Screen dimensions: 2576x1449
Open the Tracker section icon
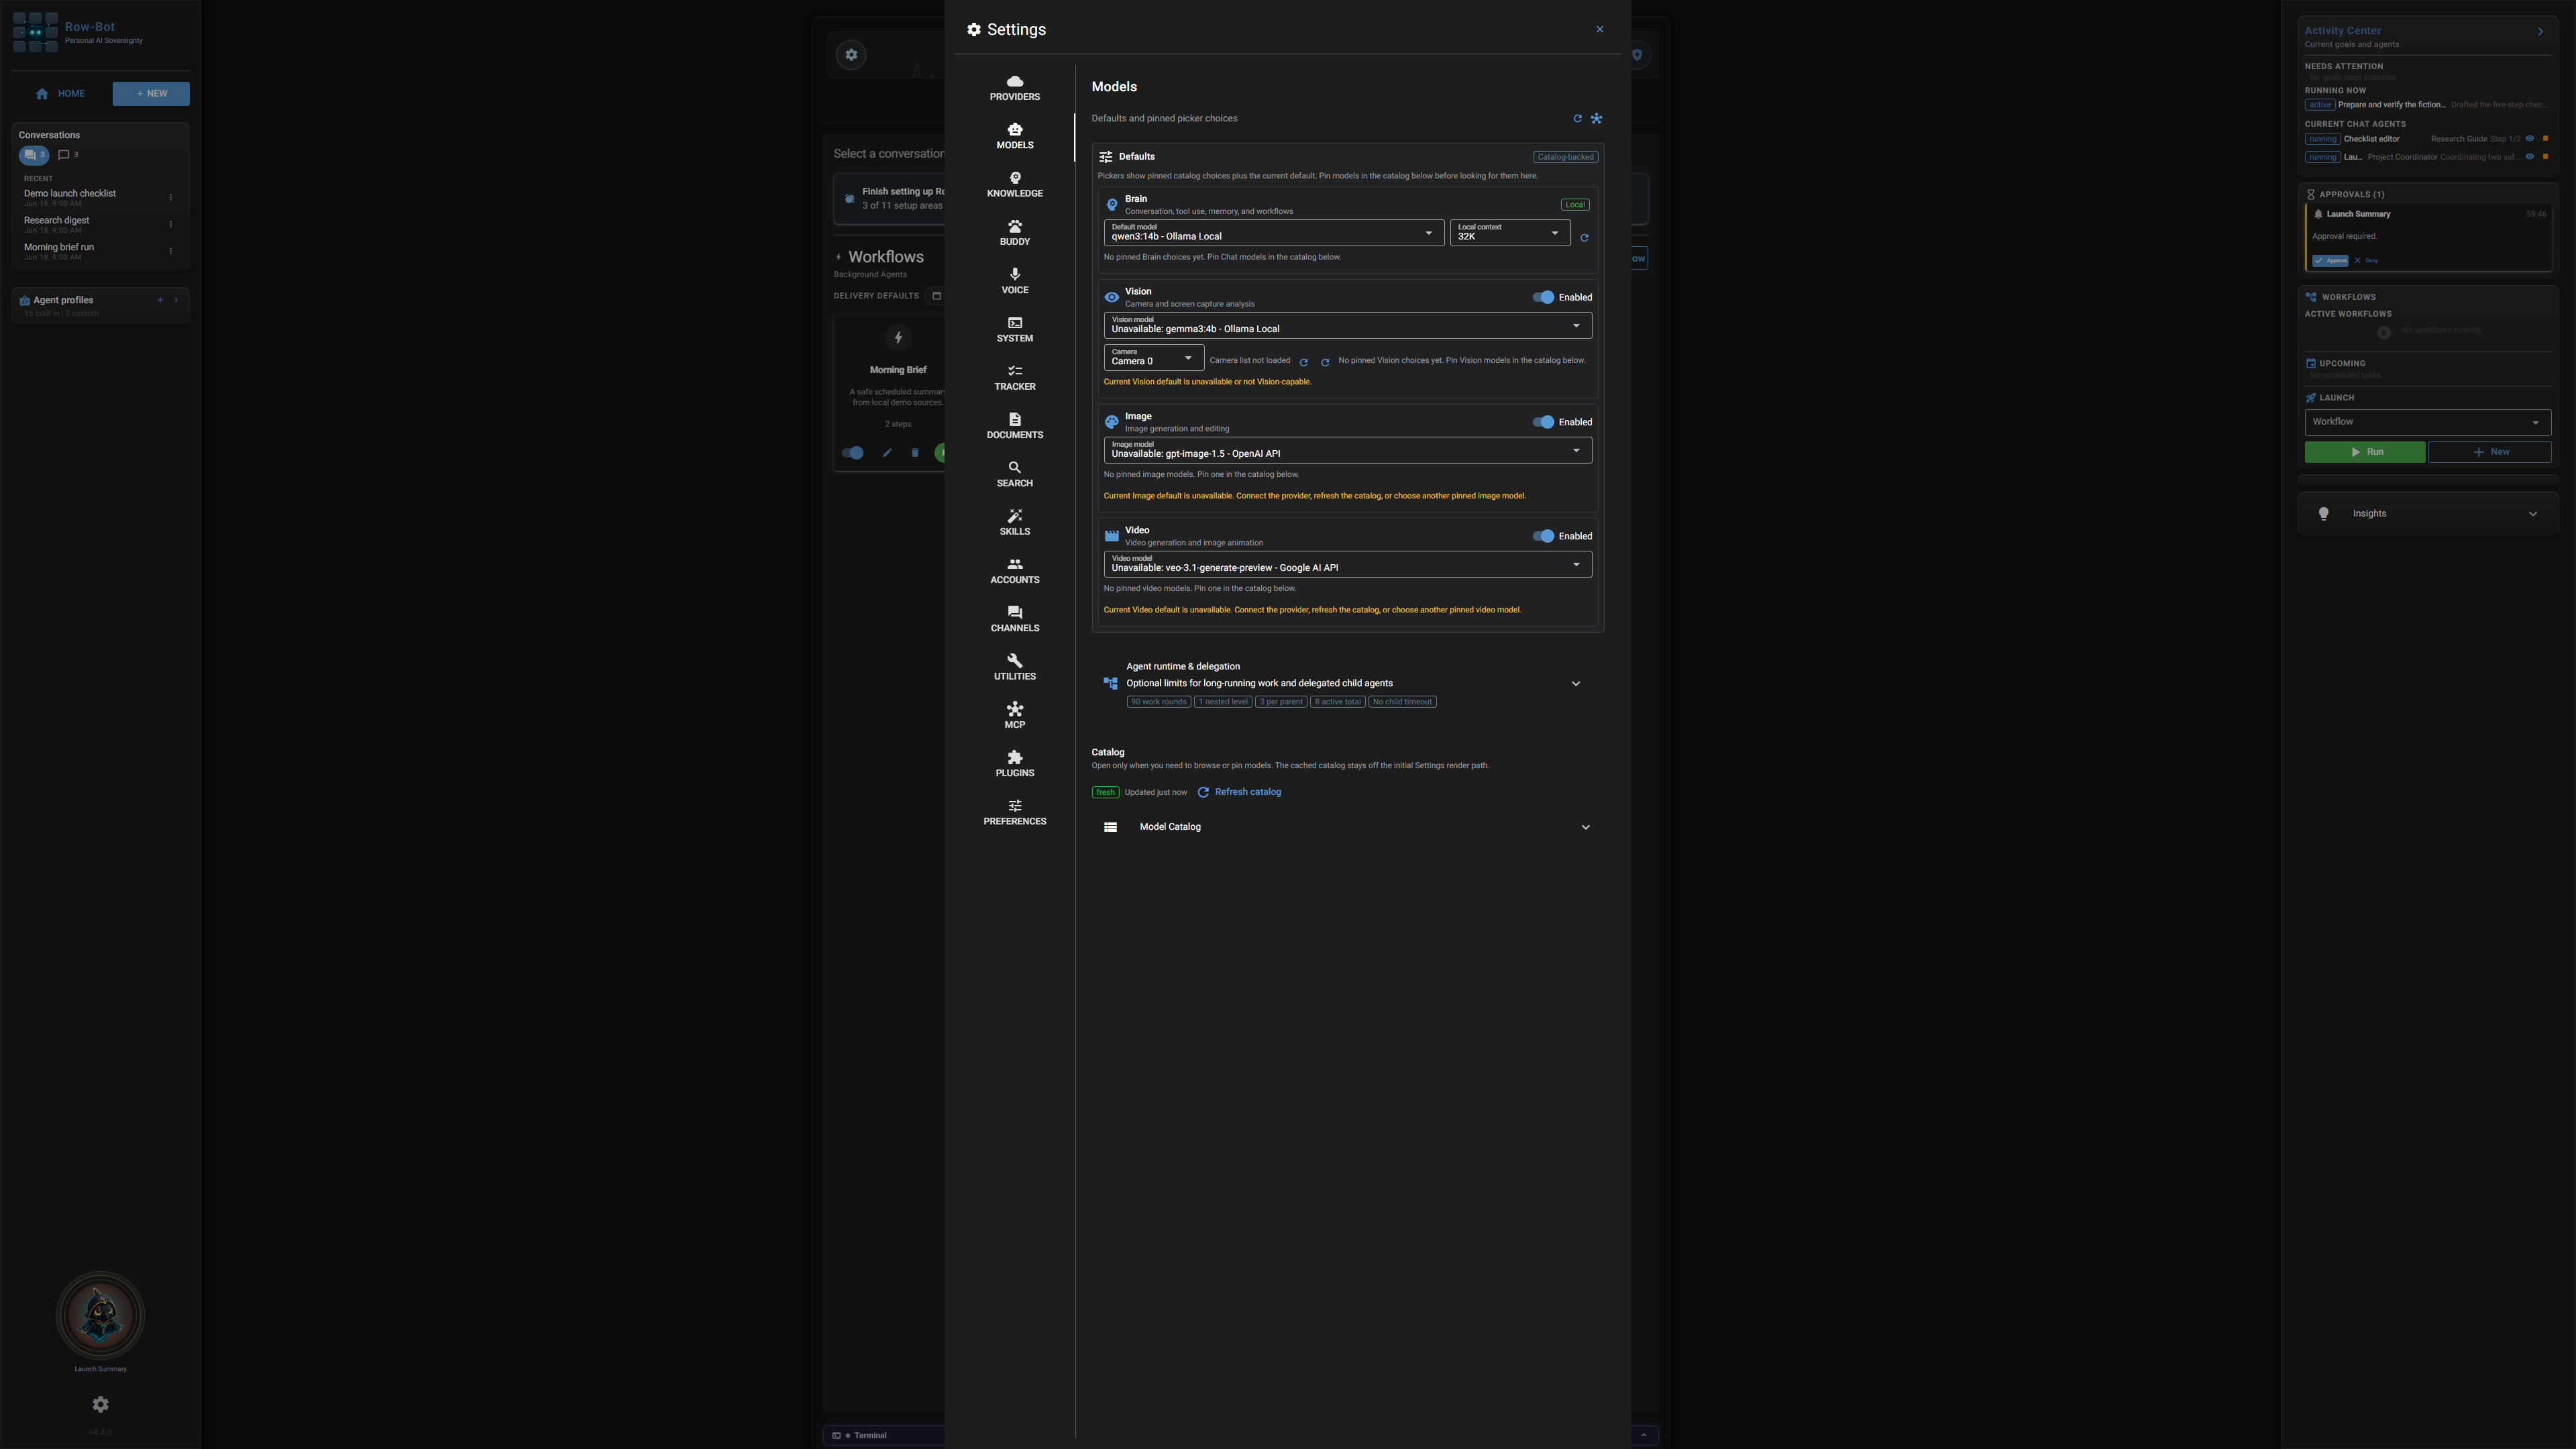(x=1014, y=371)
